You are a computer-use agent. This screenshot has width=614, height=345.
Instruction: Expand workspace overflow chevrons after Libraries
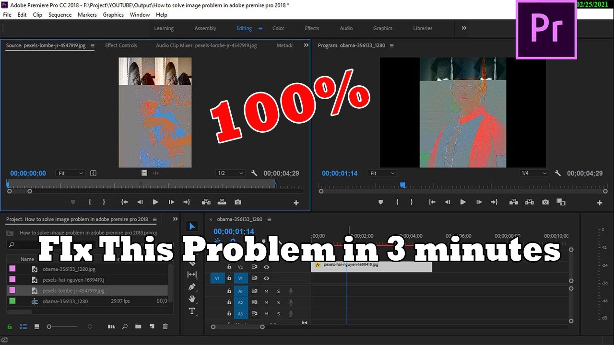pos(464,28)
